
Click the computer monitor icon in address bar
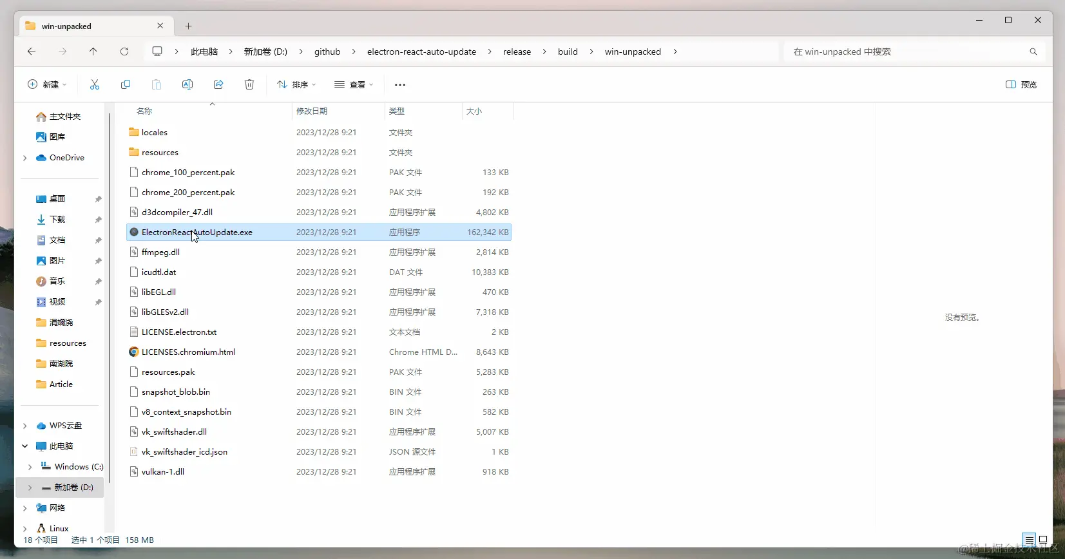(x=157, y=52)
